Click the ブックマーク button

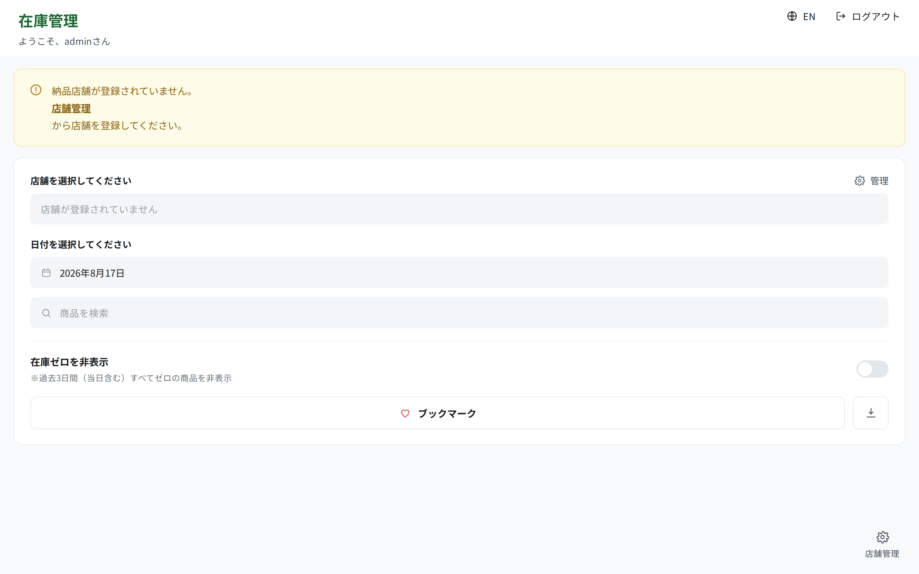(437, 413)
